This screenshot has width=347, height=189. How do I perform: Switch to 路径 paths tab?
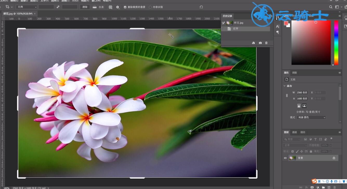coord(303,132)
